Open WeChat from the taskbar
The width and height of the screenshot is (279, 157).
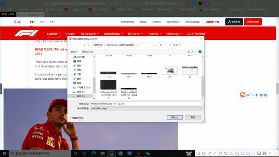[x=147, y=153]
